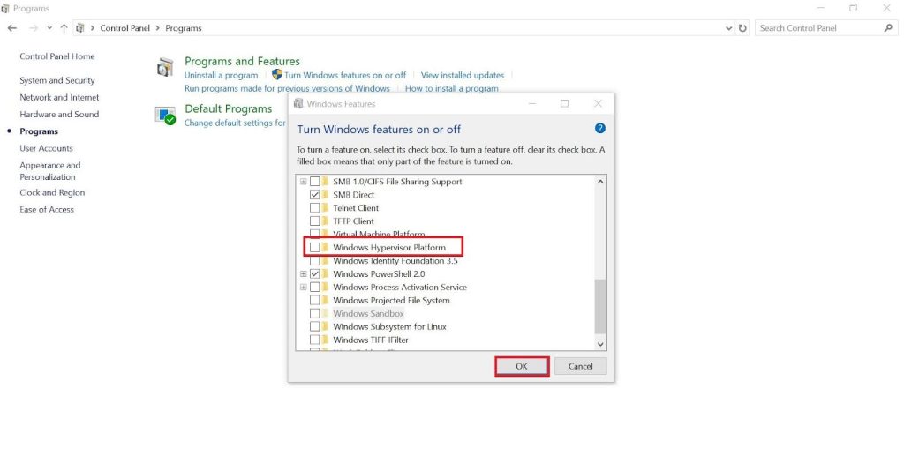Screen dimensions: 904x471
Task: Click the folder icon beside Windows Subsystem for Linux
Action: (326, 326)
